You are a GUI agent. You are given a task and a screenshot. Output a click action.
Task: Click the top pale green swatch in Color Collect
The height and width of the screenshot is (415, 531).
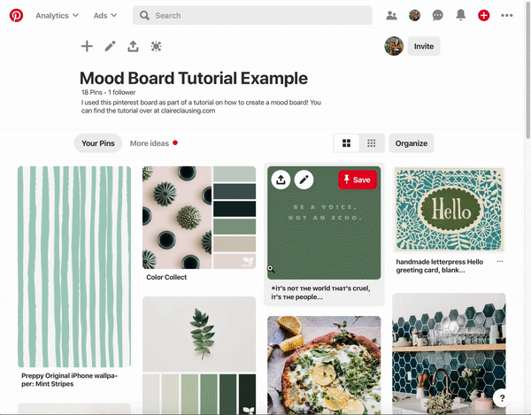click(235, 174)
